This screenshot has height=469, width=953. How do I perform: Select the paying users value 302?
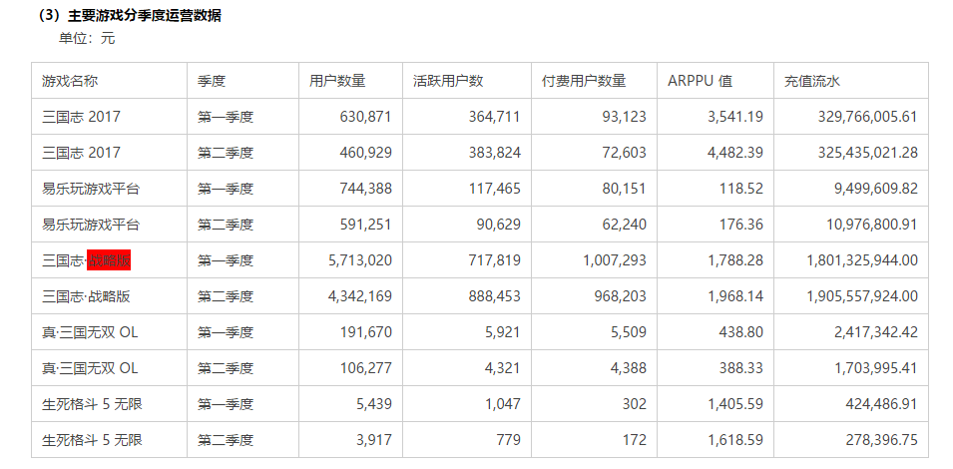(637, 404)
